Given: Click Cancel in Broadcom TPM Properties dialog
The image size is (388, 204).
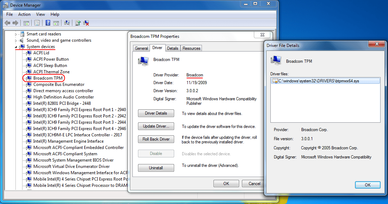Looking at the screenshot, I should 253,184.
